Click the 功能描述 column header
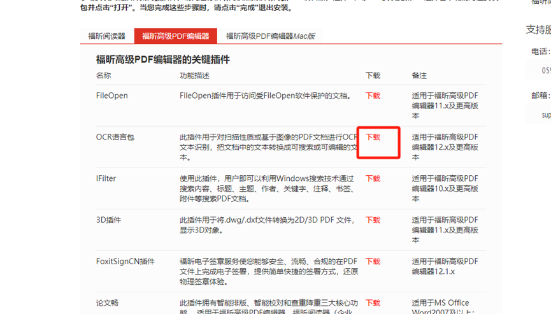551x314 pixels. (x=194, y=76)
